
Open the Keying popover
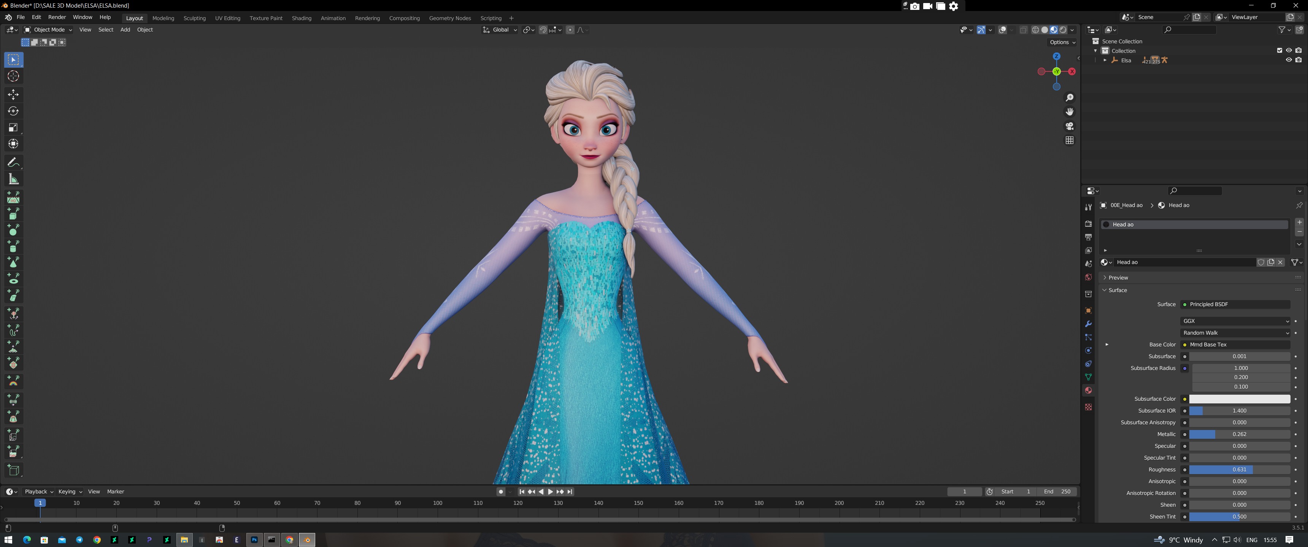click(x=70, y=492)
